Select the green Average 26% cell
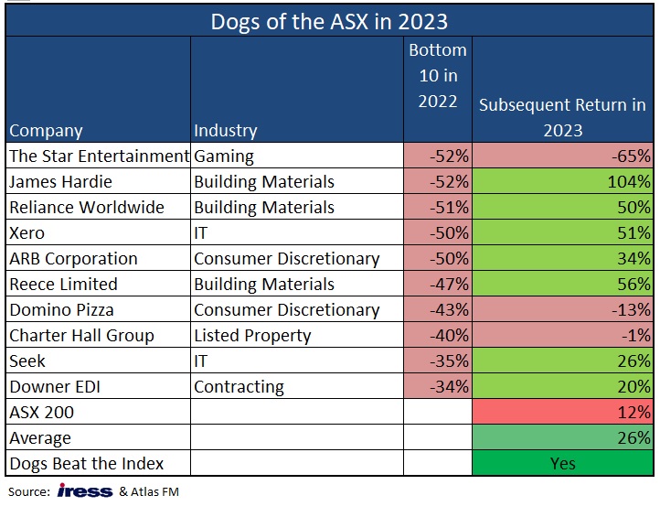 coord(562,438)
